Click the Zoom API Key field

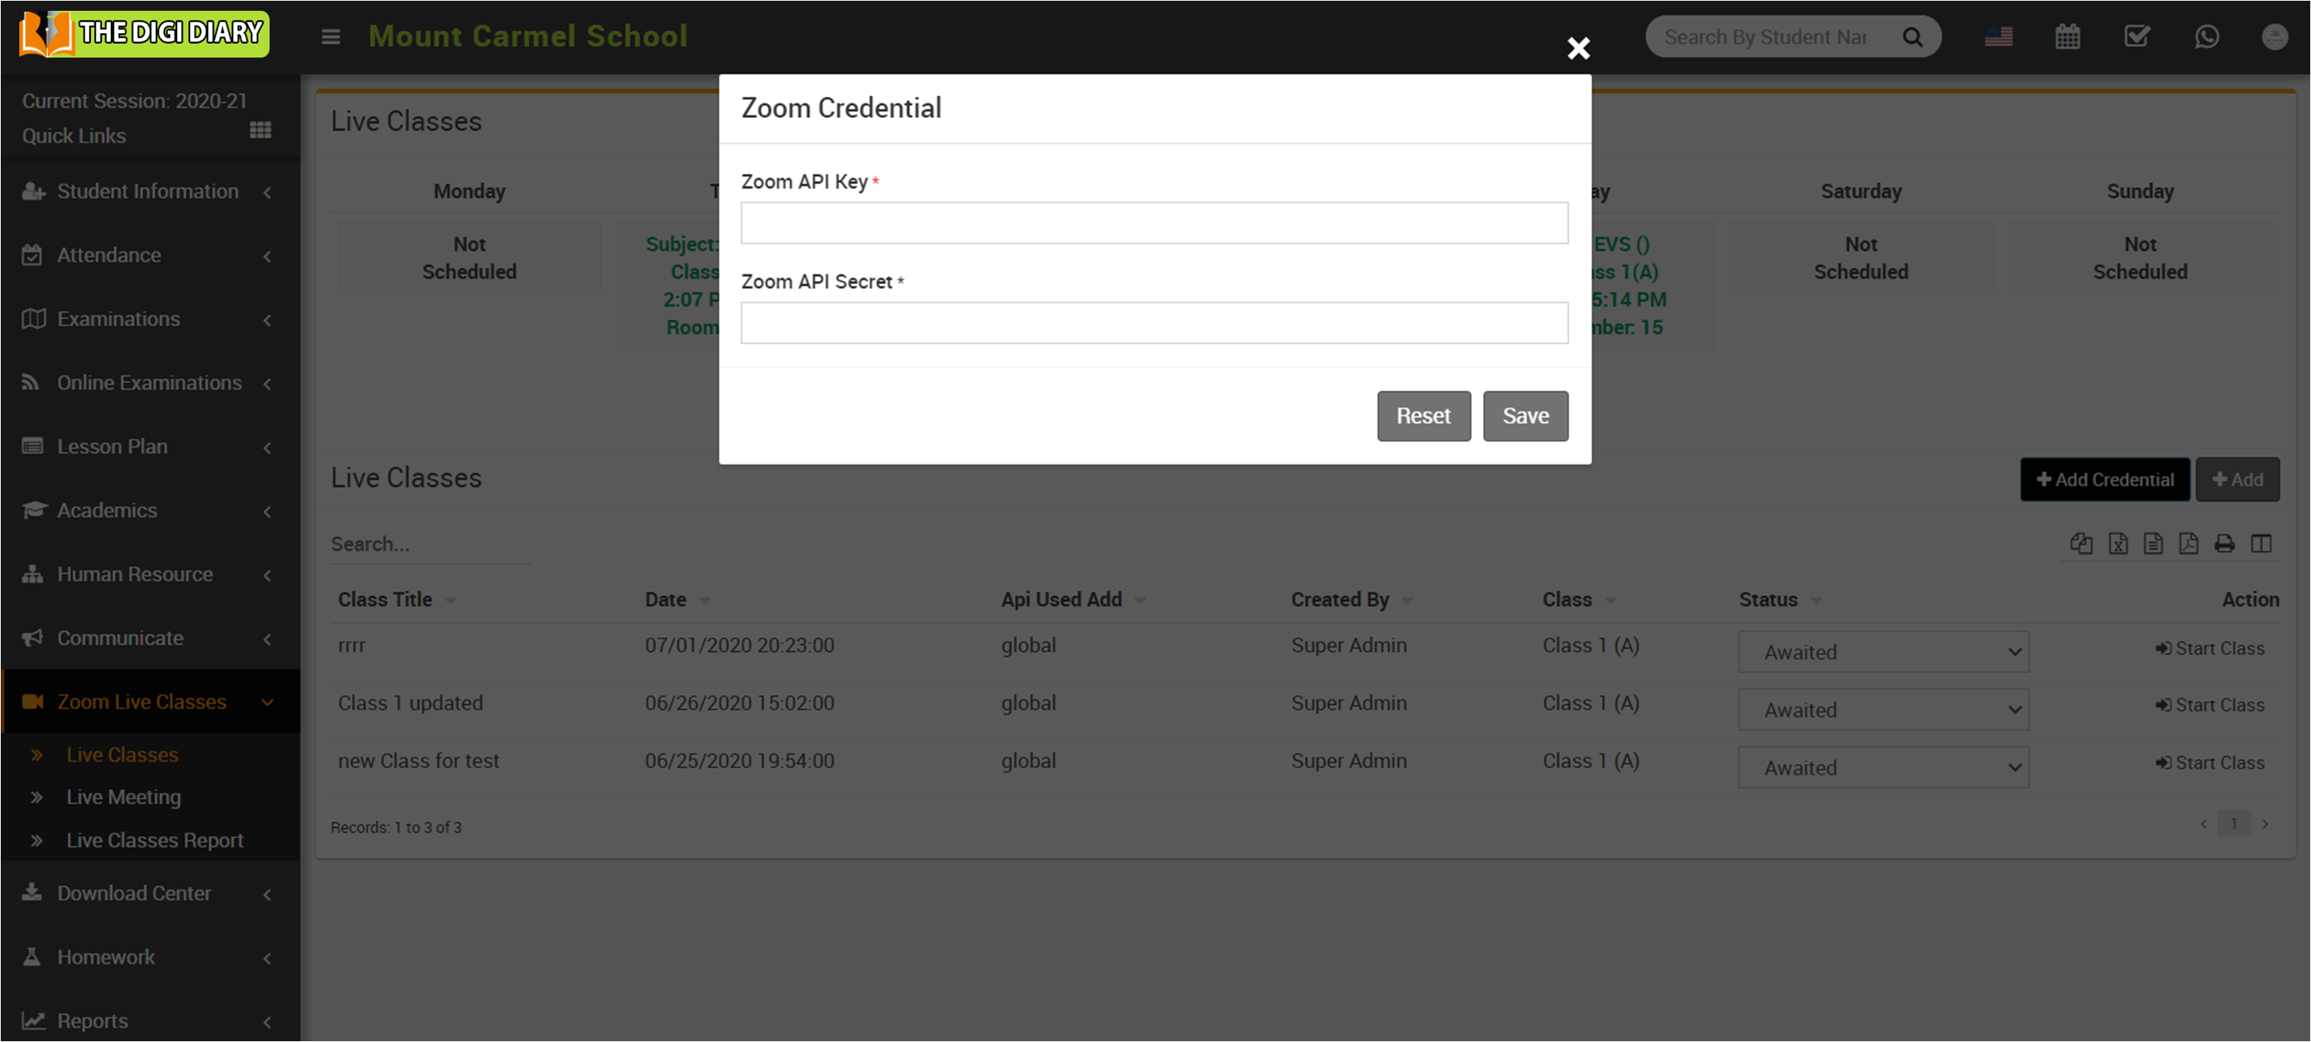1154,223
